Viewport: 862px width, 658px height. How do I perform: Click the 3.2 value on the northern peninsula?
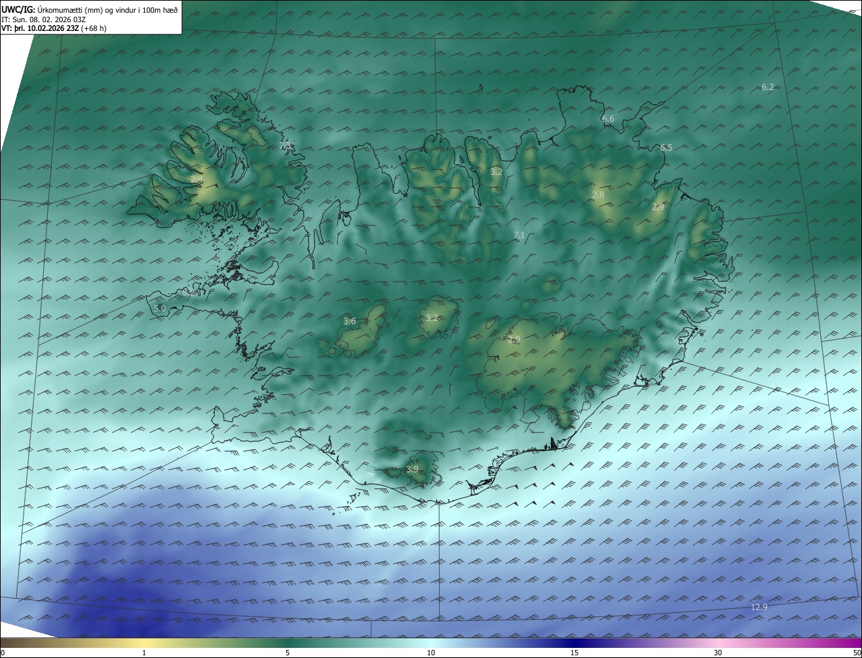point(496,172)
